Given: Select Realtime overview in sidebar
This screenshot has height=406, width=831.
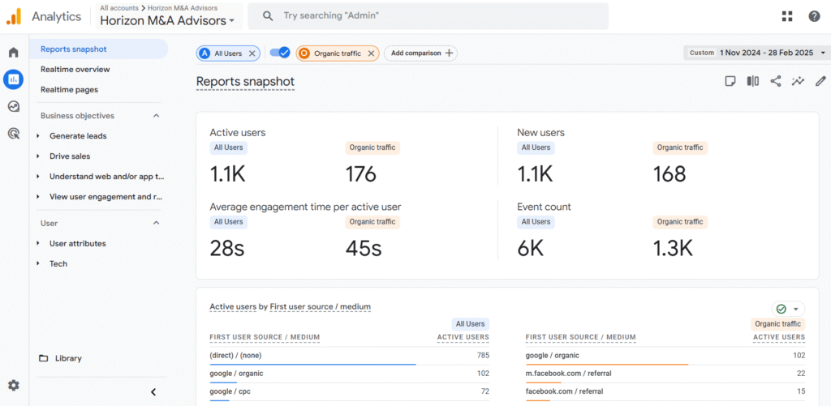Looking at the screenshot, I should [x=75, y=70].
